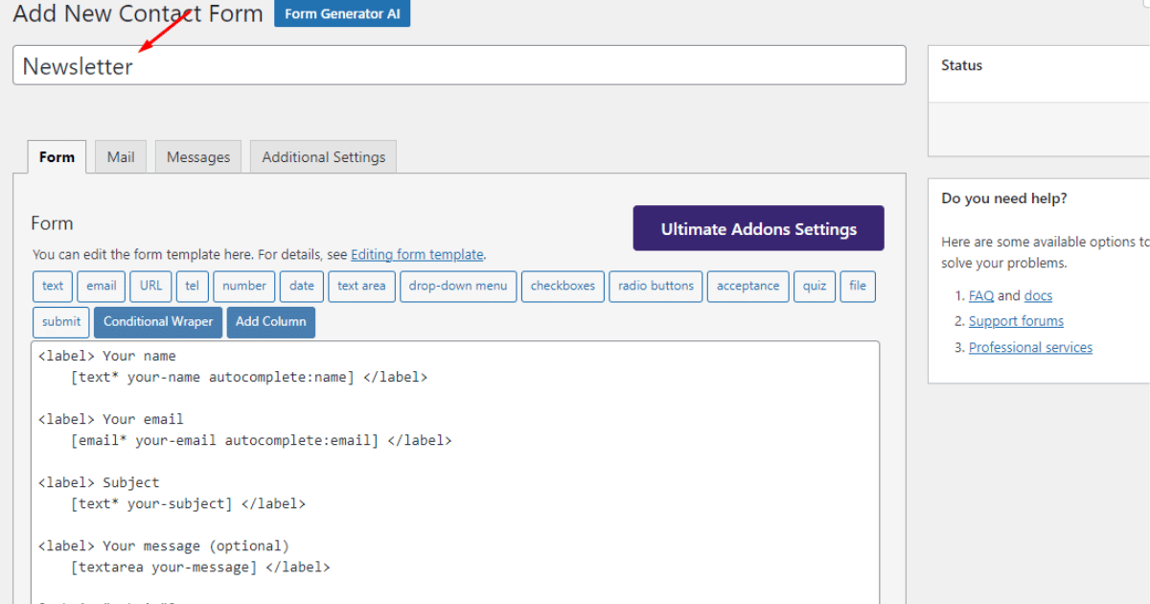Insert a text field tag
Image resolution: width=1150 pixels, height=604 pixels.
coord(53,286)
